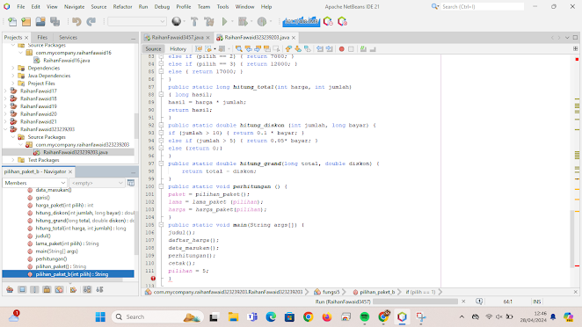Click the Navigator vertical scrollbar

(x=136, y=232)
